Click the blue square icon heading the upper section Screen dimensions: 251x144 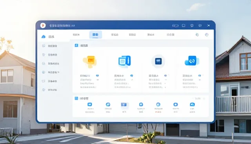tap(76, 45)
